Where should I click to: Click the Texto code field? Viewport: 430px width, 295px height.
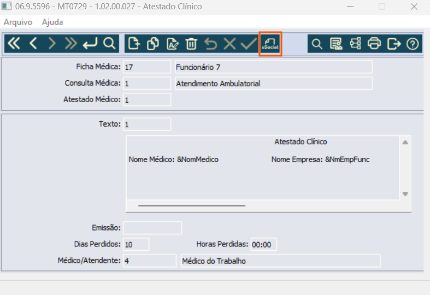[147, 124]
